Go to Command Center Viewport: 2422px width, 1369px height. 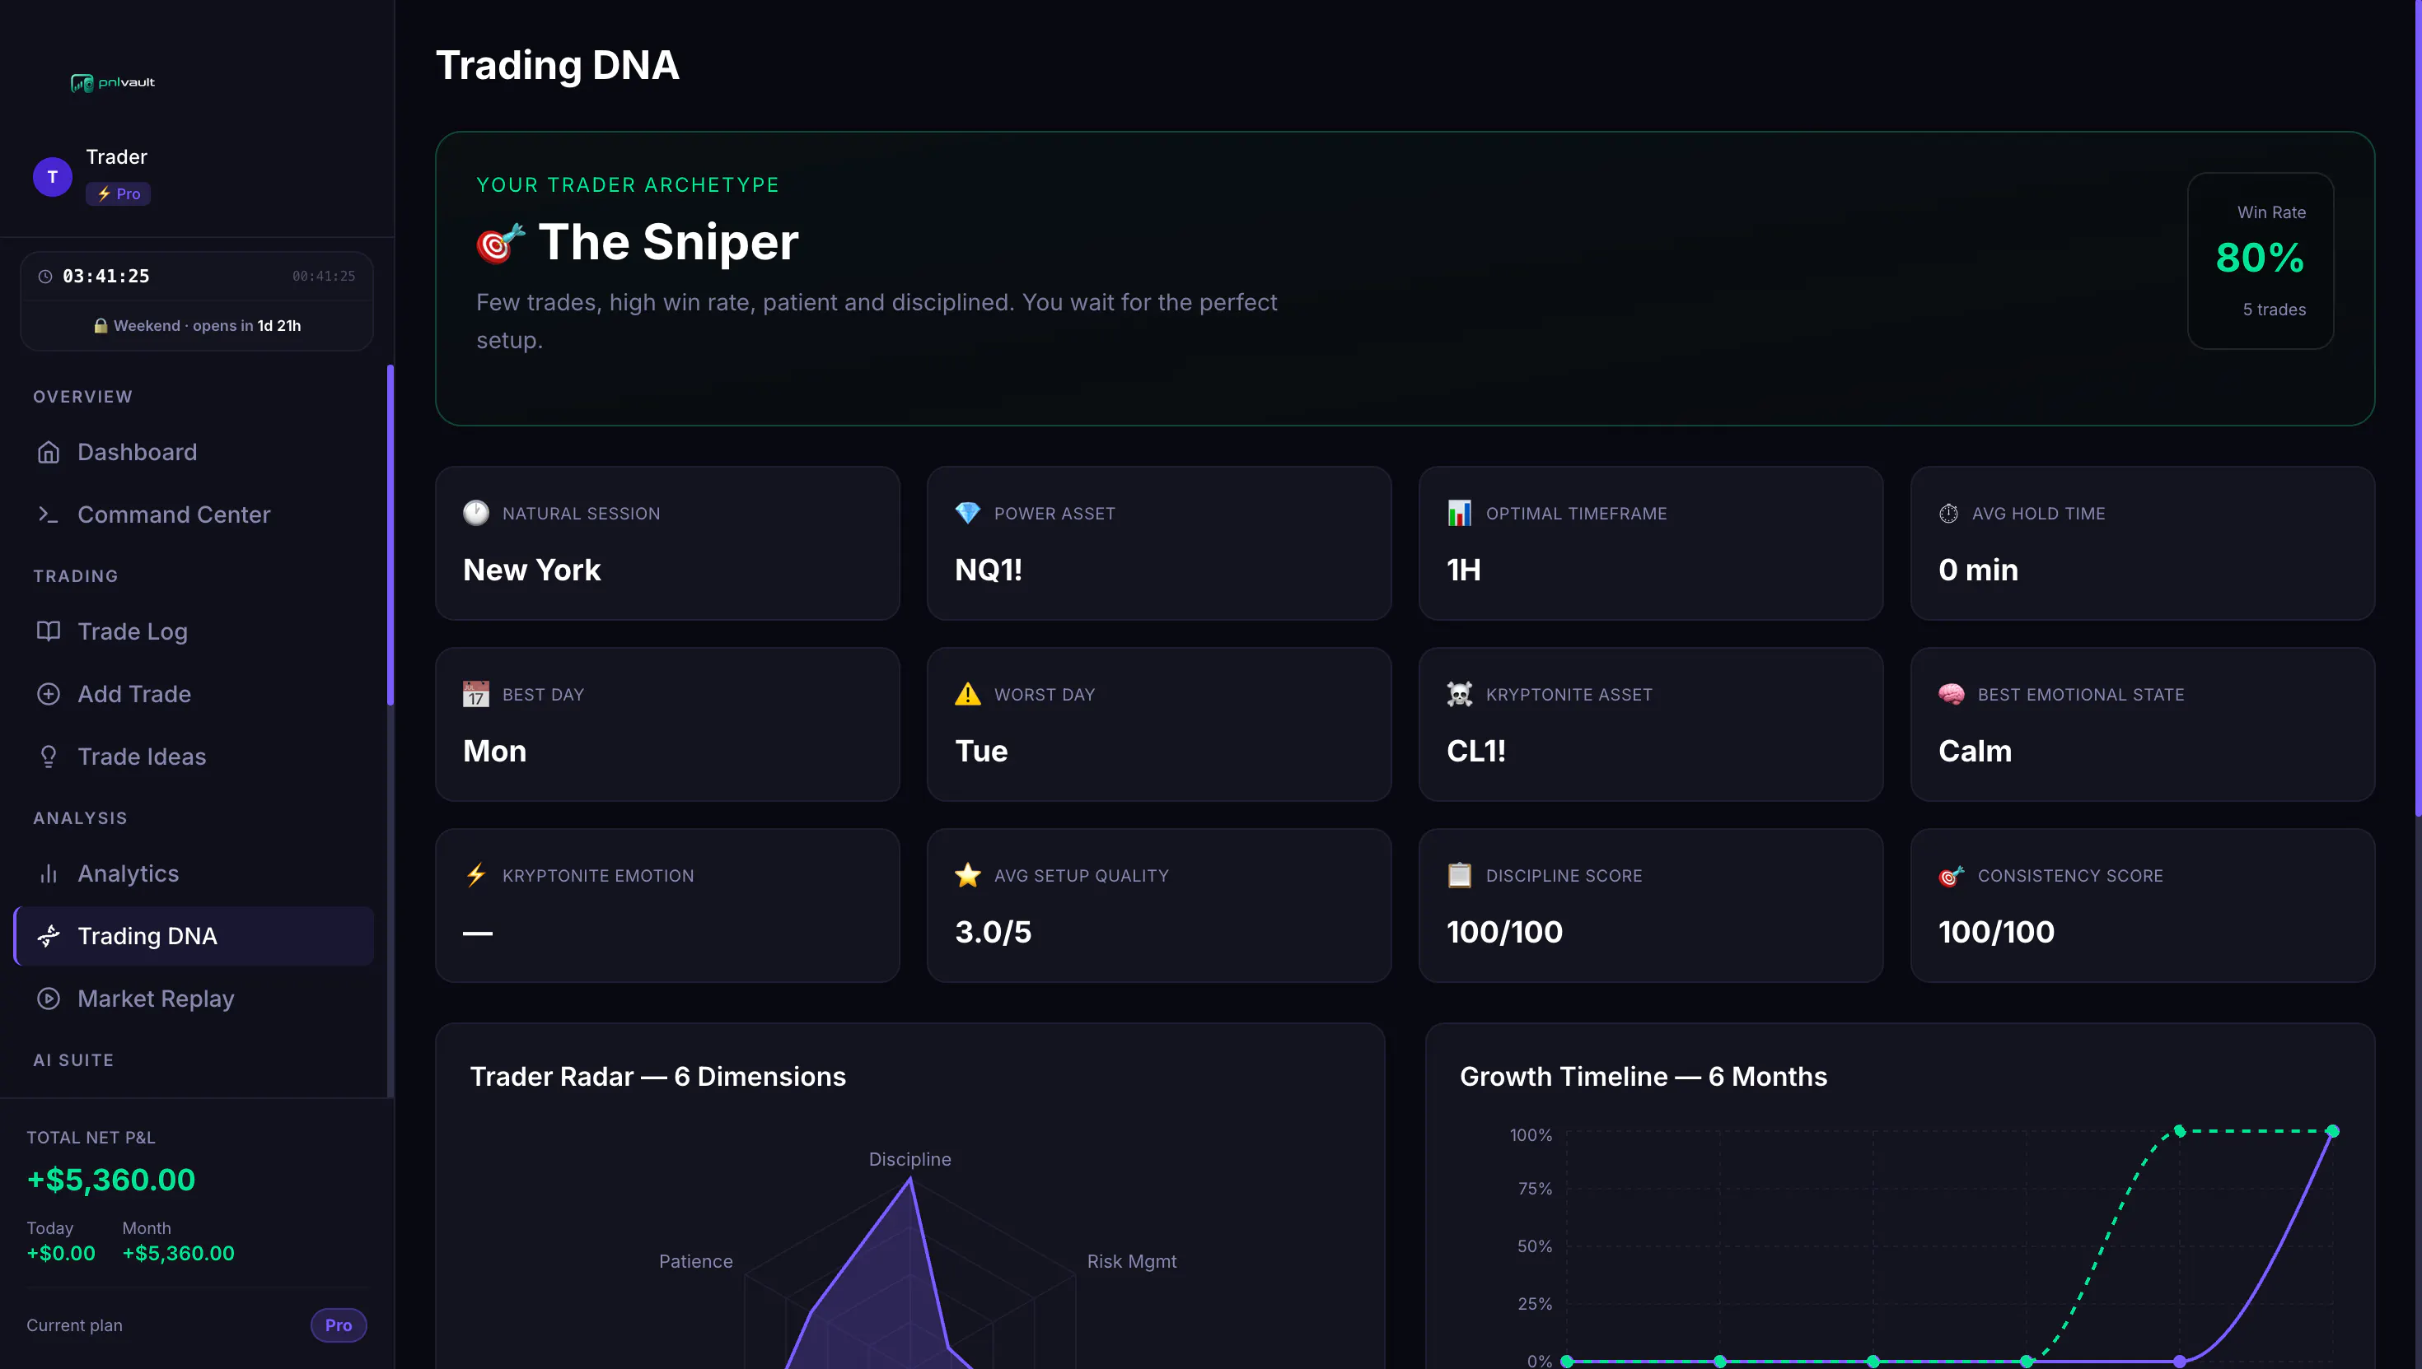click(x=194, y=515)
